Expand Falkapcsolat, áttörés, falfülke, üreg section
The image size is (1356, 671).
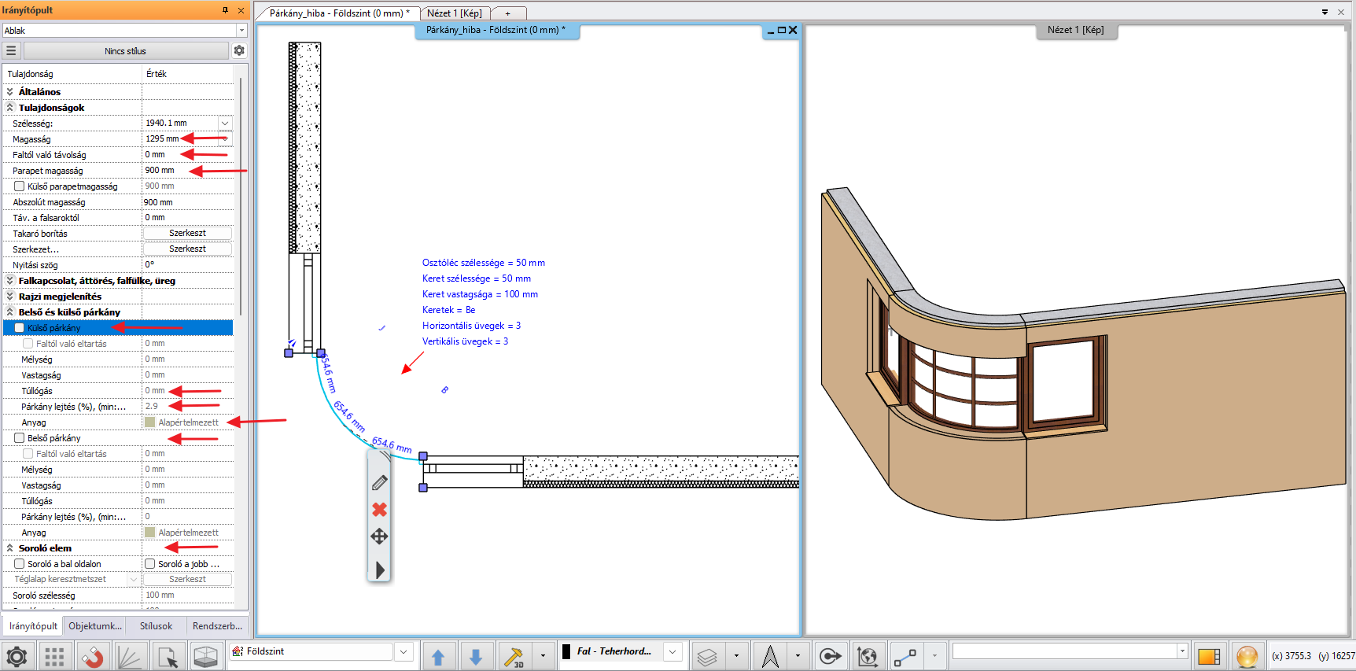tap(10, 281)
